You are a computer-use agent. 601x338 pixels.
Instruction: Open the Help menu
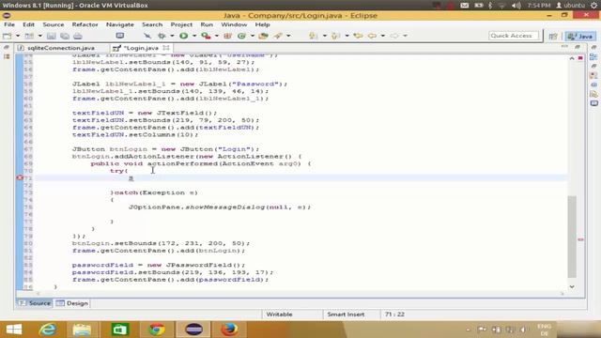pos(262,24)
